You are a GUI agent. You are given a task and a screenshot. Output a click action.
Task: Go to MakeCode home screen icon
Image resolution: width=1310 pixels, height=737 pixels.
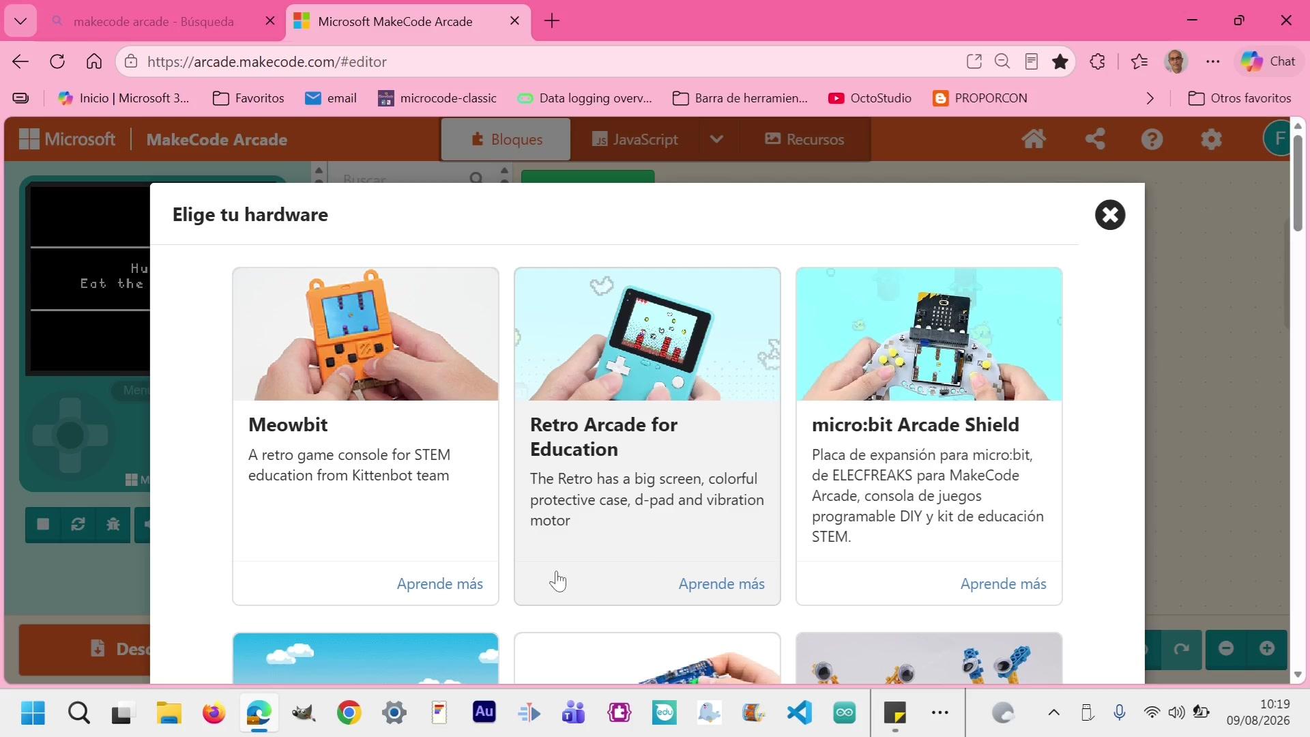pyautogui.click(x=1034, y=139)
